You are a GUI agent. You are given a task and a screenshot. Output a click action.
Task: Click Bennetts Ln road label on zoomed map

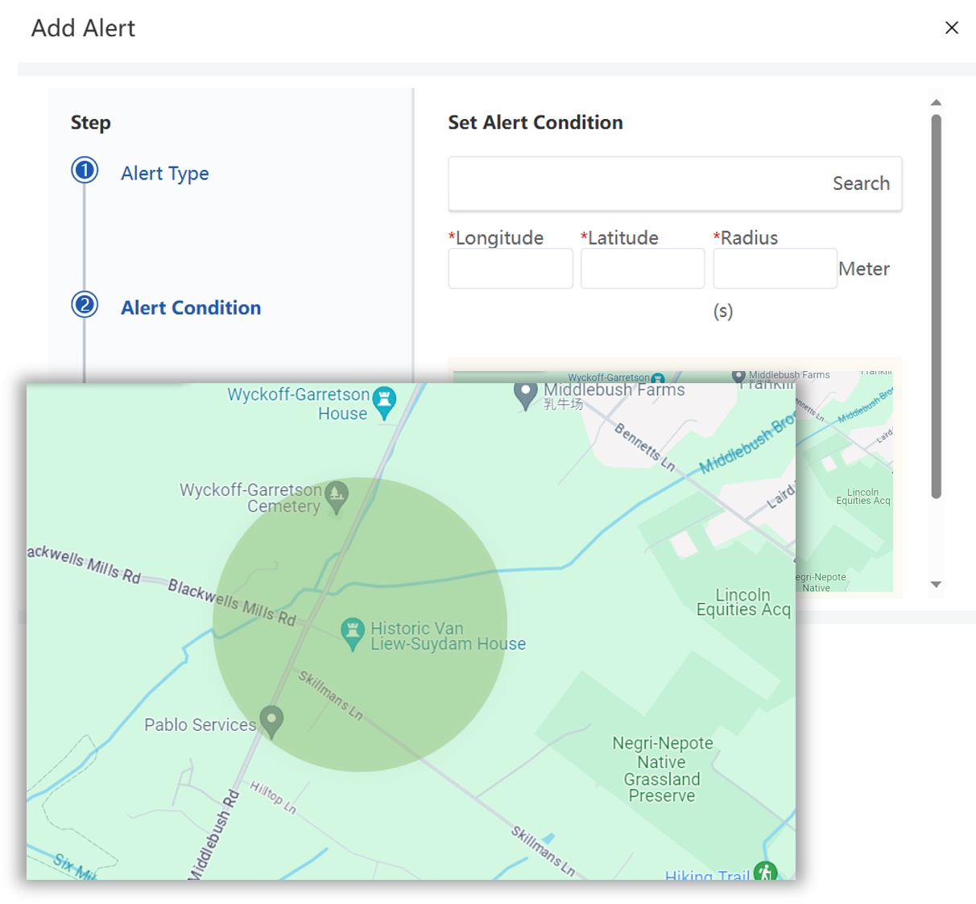pyautogui.click(x=645, y=447)
